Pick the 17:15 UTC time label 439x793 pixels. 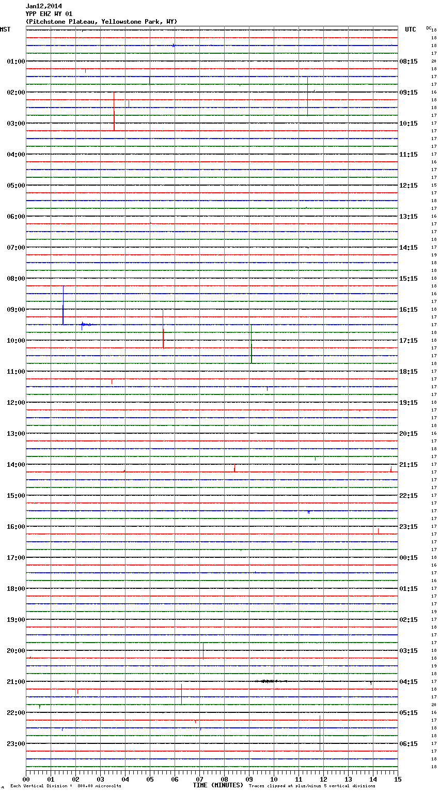click(x=409, y=341)
